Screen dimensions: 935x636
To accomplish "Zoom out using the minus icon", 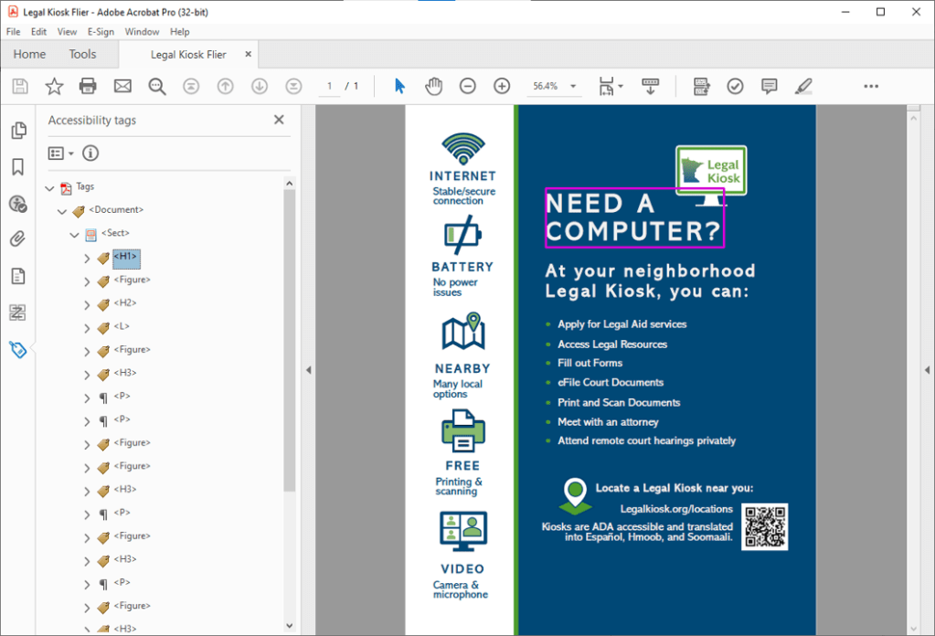I will tap(467, 85).
